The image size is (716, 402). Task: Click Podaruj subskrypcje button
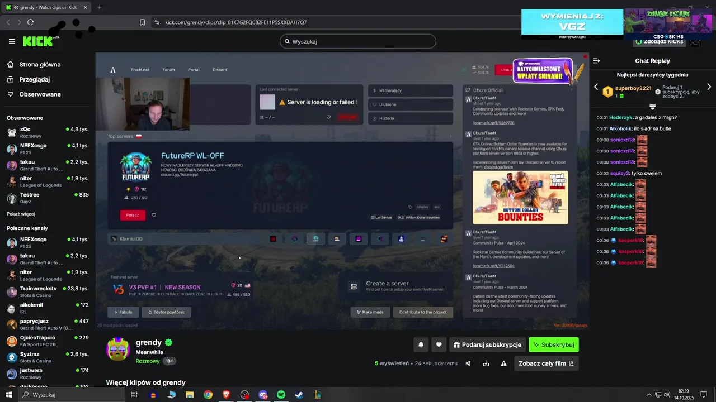[x=487, y=345]
